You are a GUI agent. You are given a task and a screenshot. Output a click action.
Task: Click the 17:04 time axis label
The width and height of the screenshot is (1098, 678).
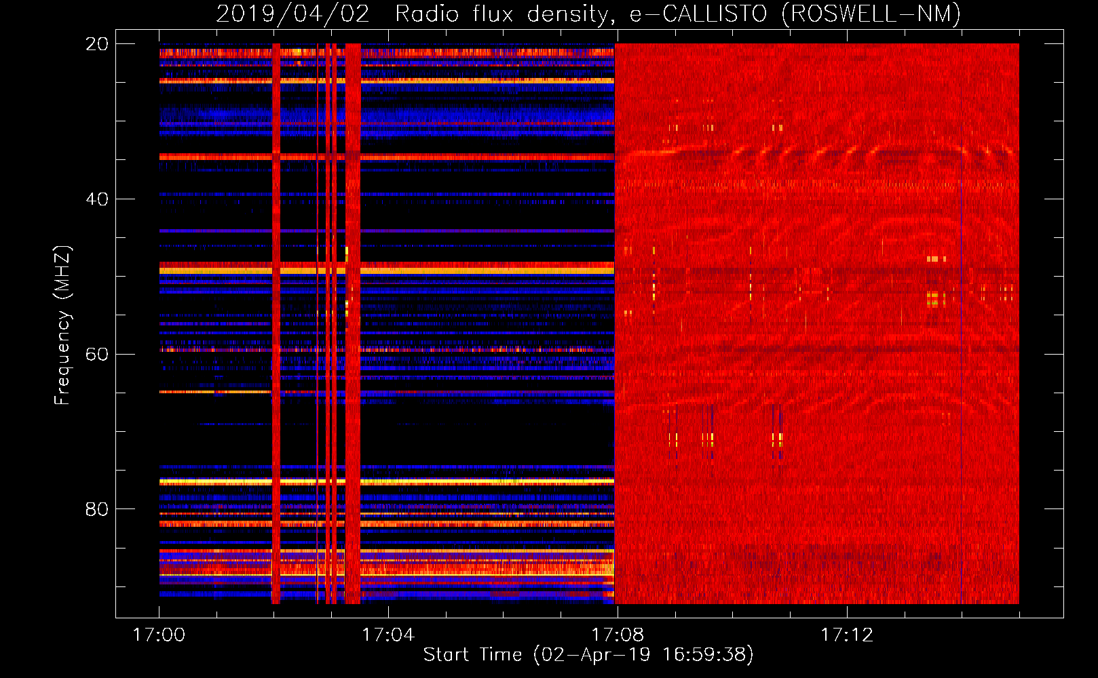click(388, 635)
